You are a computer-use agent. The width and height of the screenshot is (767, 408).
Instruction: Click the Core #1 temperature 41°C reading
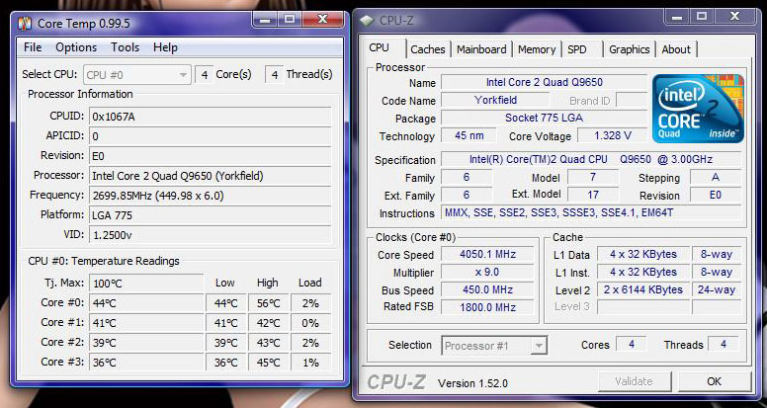point(146,323)
